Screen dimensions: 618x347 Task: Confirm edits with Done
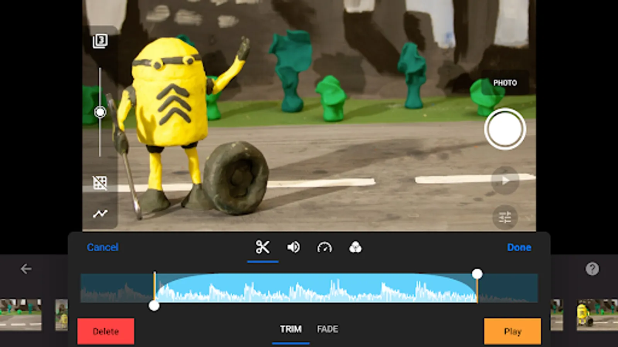[519, 248]
